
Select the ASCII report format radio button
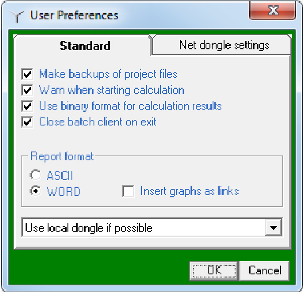click(35, 176)
